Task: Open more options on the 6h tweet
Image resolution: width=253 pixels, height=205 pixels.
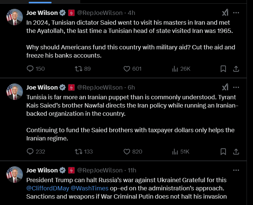Action: coord(236,87)
